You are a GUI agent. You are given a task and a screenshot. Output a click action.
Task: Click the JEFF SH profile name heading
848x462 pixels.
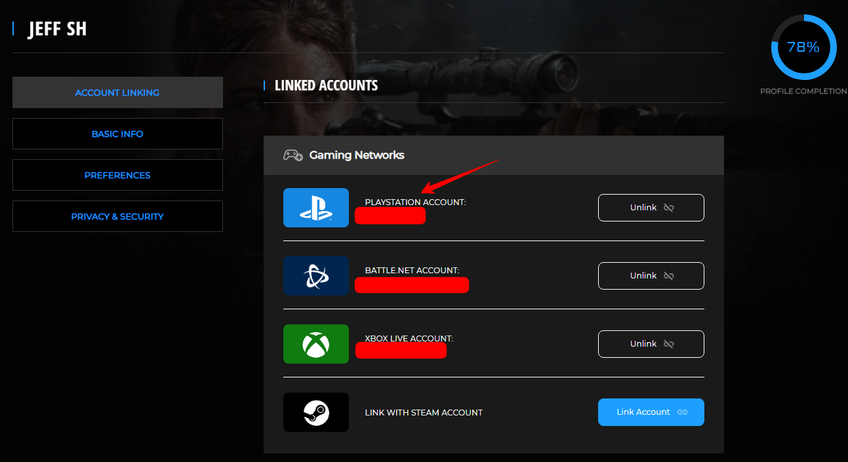tap(58, 29)
